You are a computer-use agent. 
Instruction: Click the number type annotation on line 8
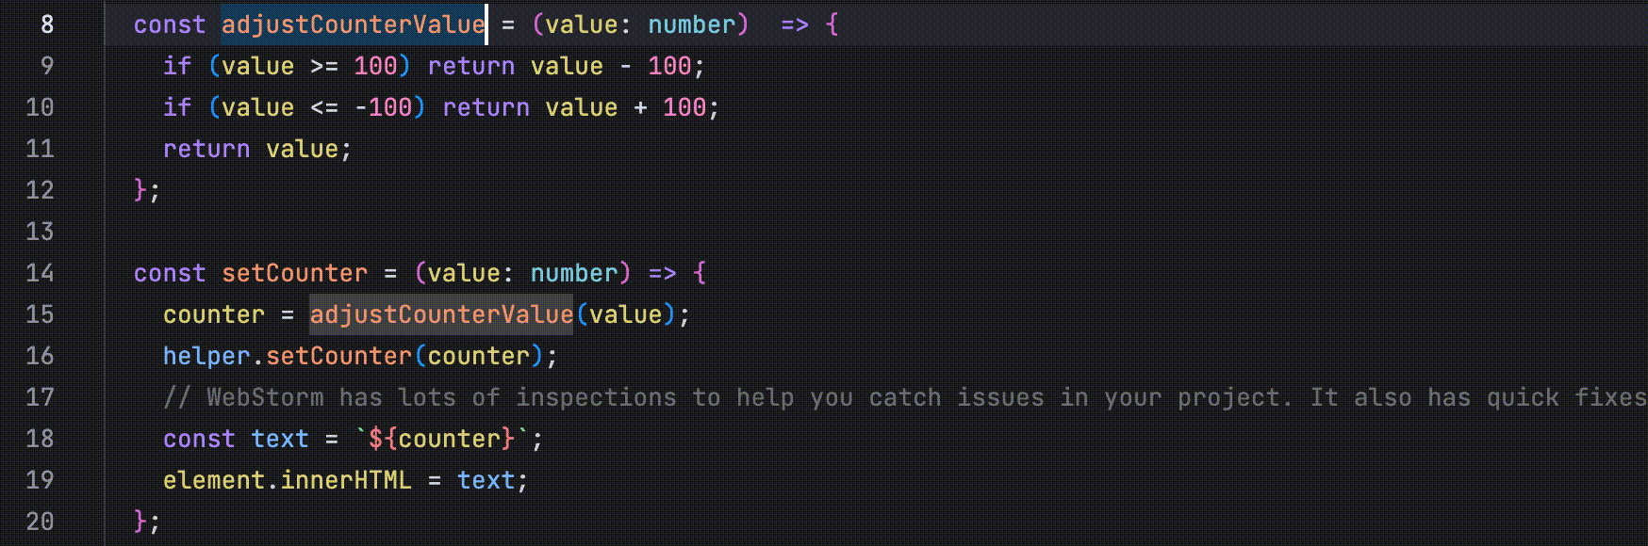point(691,24)
